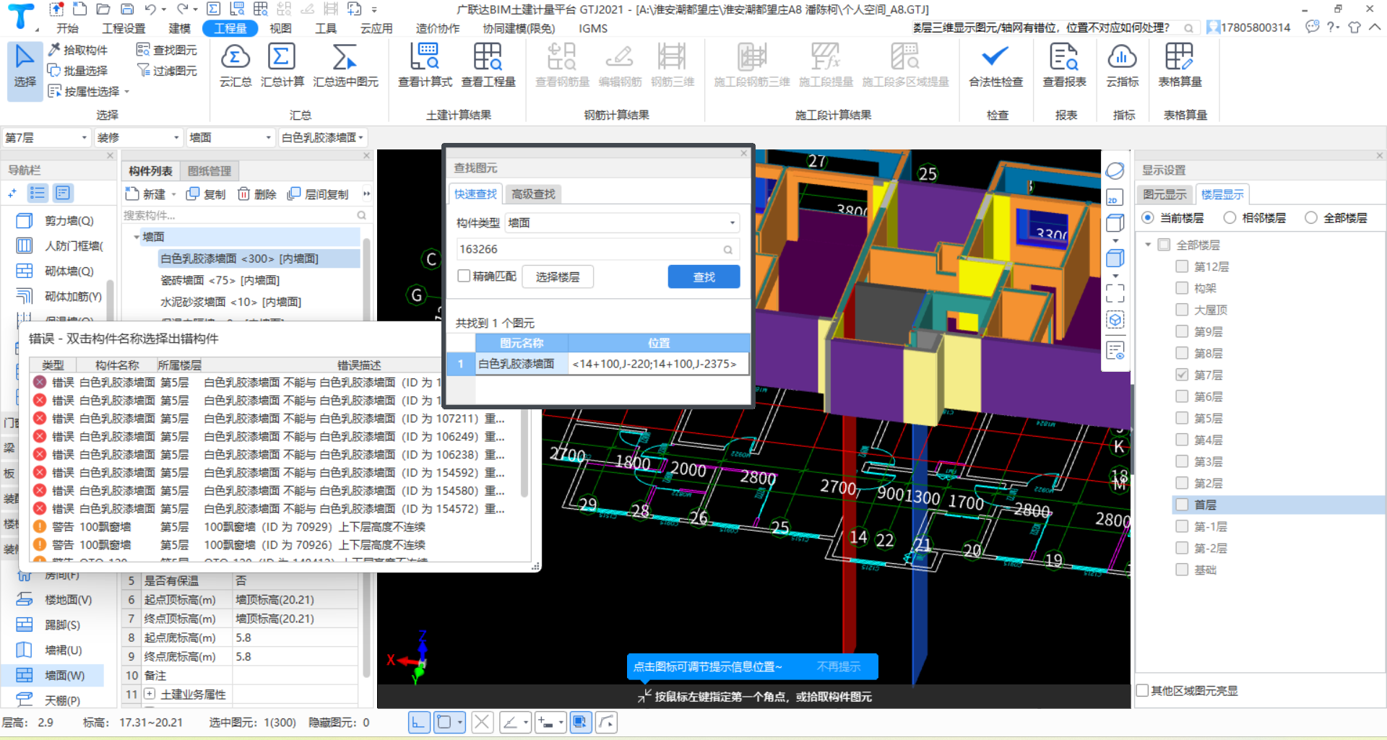
Task: Click 查找图元 in ribbon
Action: coord(167,50)
